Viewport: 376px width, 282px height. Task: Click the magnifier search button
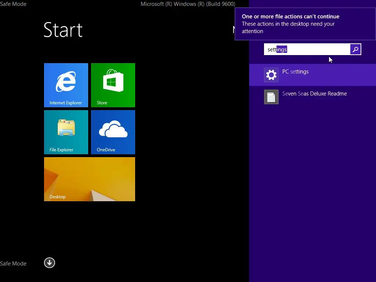click(x=355, y=50)
